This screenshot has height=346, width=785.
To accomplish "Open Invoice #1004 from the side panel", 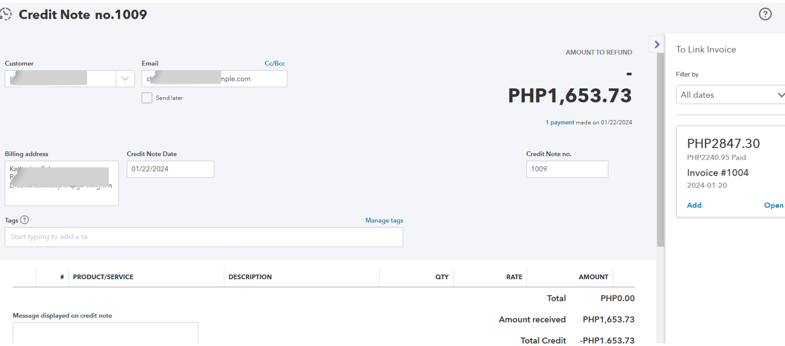I will (x=773, y=205).
